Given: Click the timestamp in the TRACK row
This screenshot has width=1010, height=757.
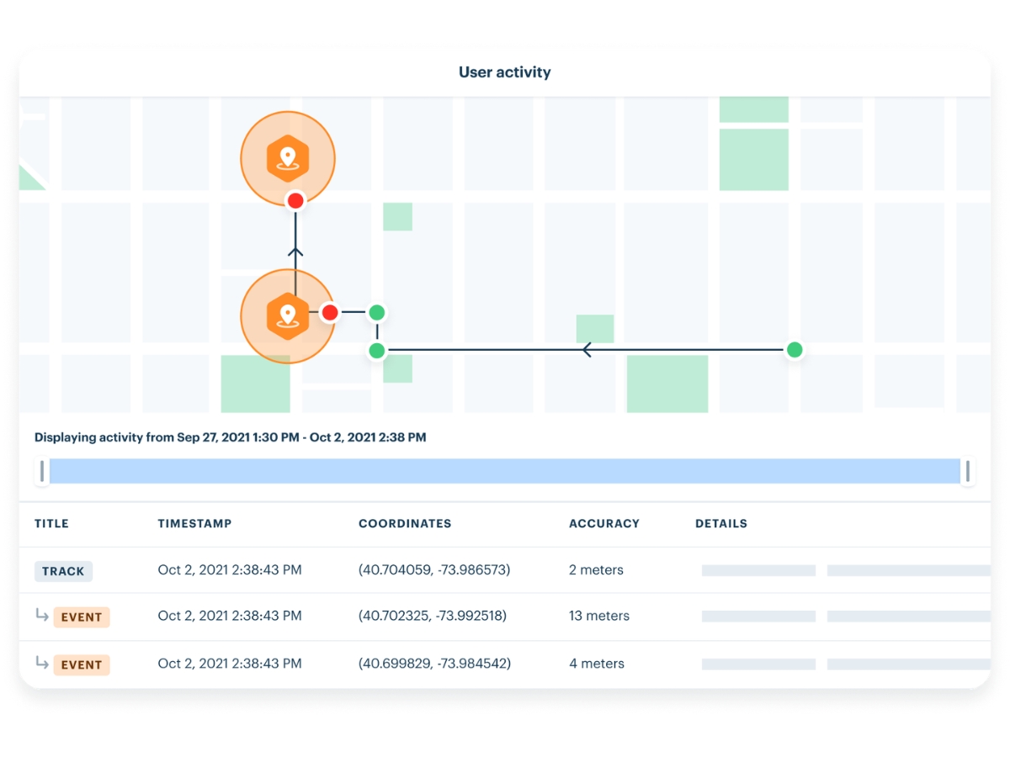Looking at the screenshot, I should coord(230,570).
